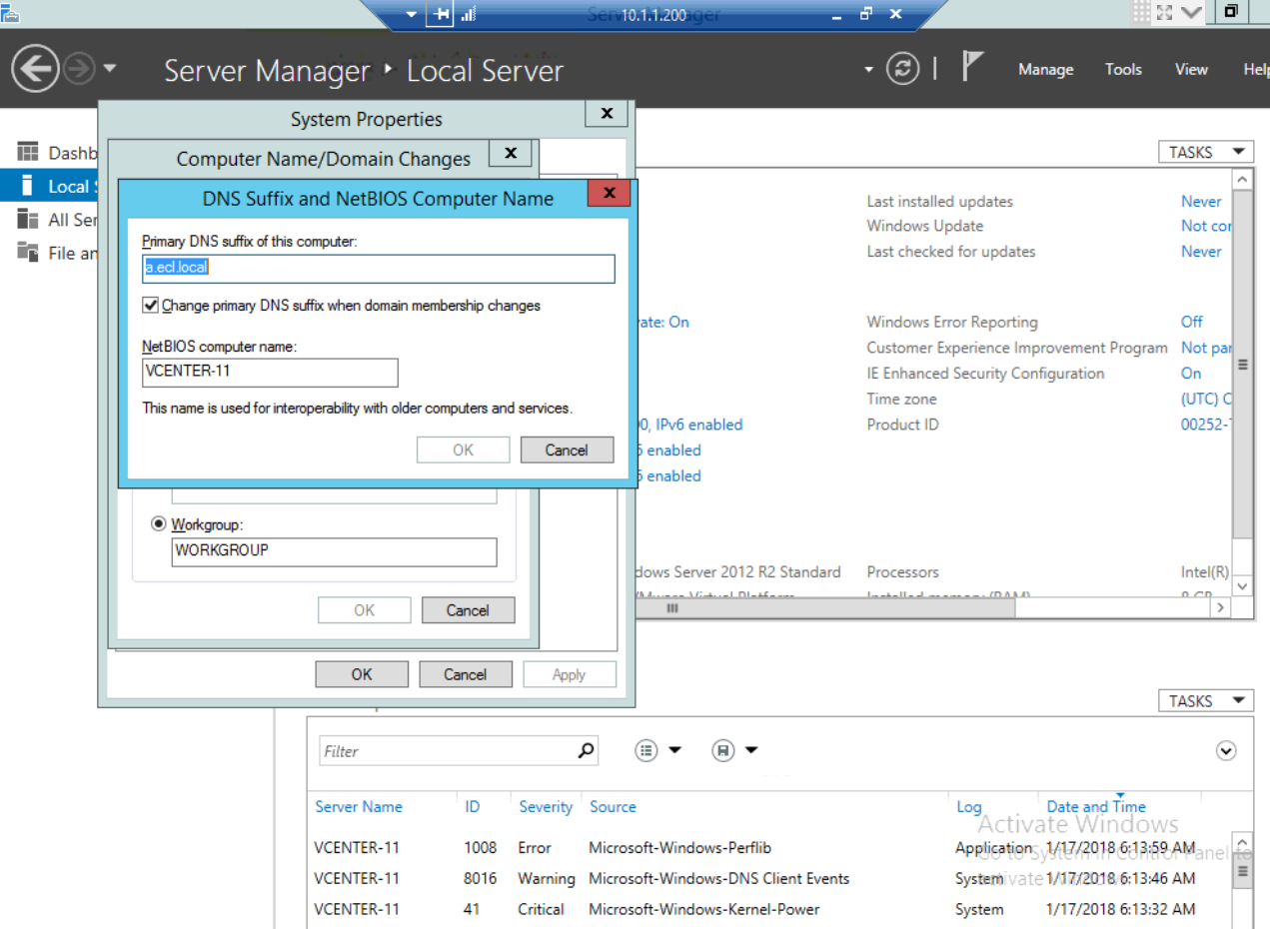Open the Tools menu
This screenshot has width=1270, height=929.
click(1123, 69)
